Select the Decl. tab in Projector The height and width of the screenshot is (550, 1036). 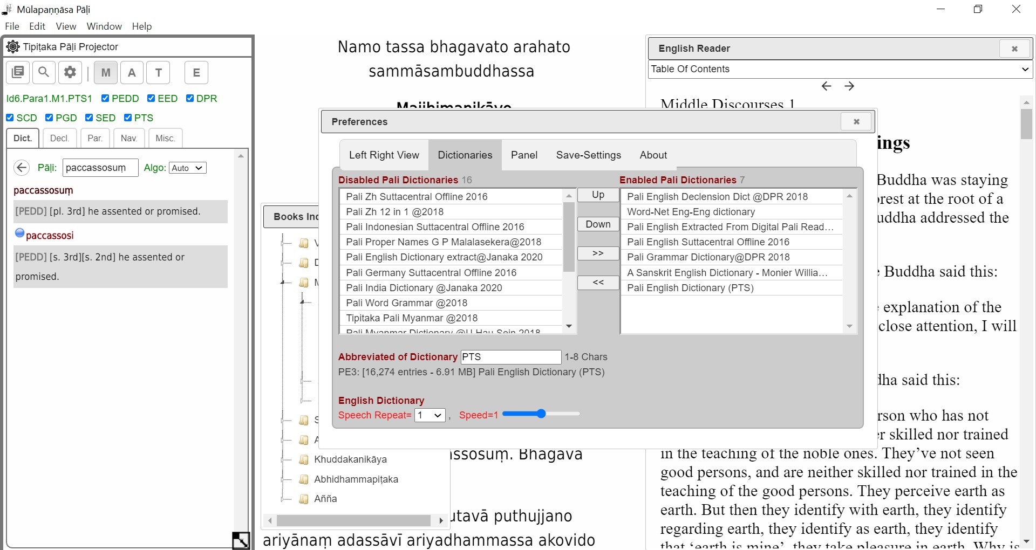tap(59, 138)
